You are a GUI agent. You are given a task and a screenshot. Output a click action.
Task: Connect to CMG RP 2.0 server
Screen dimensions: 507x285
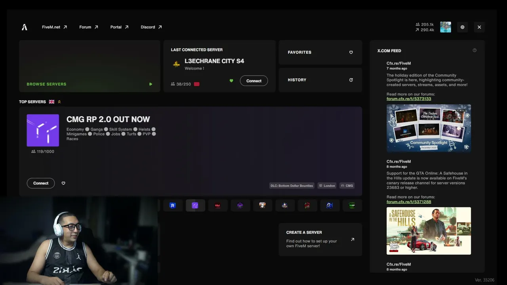click(x=41, y=183)
